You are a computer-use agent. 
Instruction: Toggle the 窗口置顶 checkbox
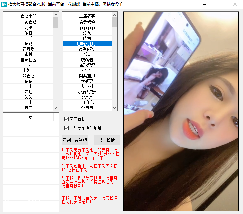coord(67,119)
